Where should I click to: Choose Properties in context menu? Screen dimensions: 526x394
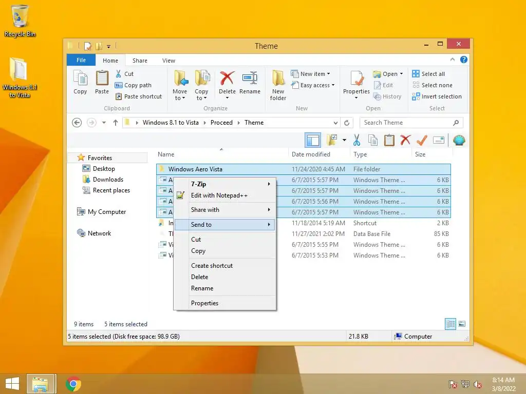pyautogui.click(x=225, y=303)
